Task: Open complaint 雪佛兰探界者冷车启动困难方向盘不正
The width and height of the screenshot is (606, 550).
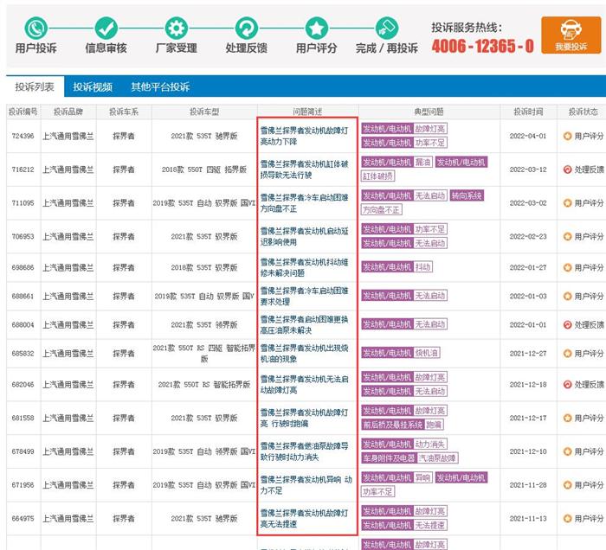Action: [304, 203]
